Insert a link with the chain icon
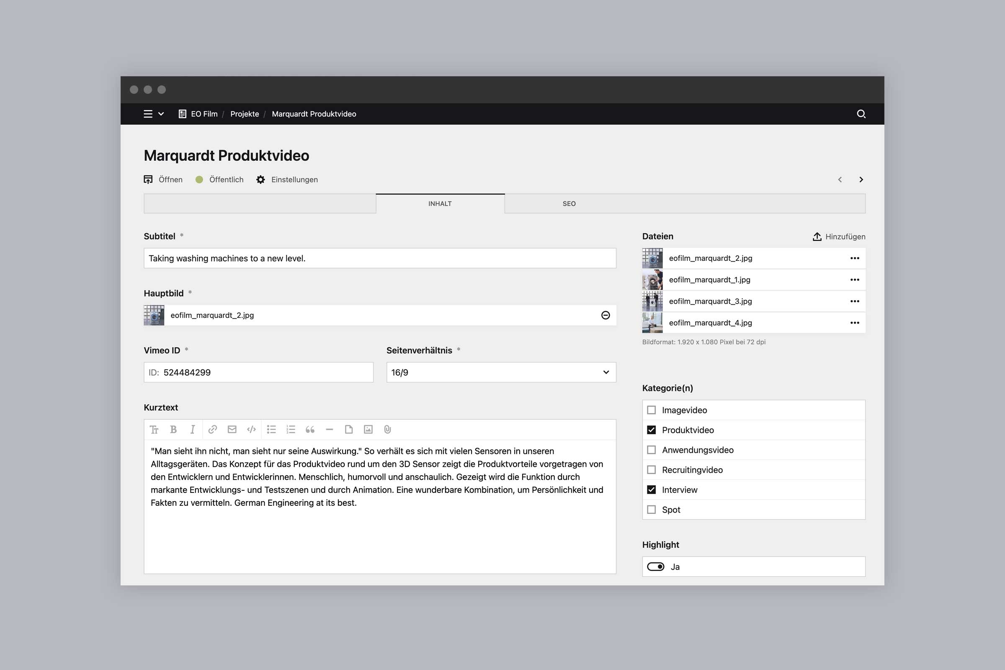 click(212, 430)
